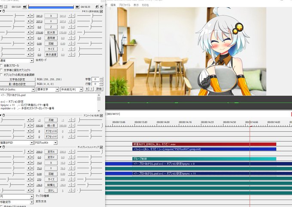The width and height of the screenshot is (292, 207).
Task: Jump to object start with rewind icon
Action: (24, 7)
